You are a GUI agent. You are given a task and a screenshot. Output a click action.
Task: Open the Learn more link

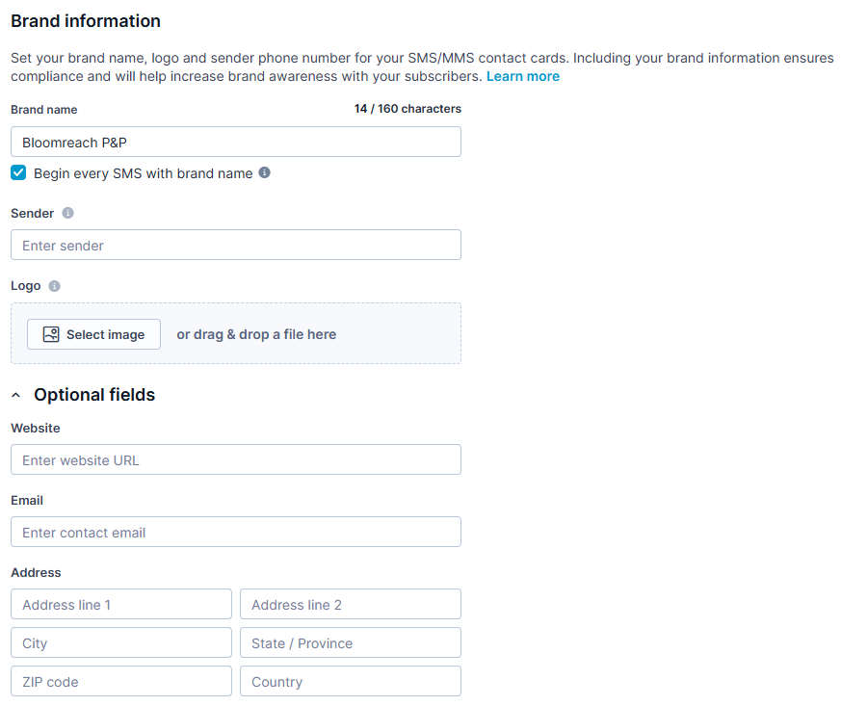(523, 76)
